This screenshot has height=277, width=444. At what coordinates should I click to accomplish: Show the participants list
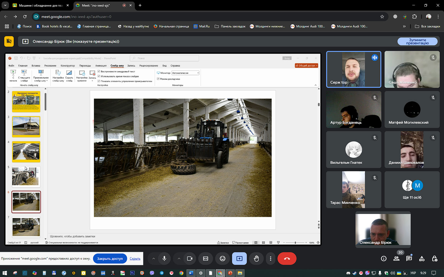[396, 259]
